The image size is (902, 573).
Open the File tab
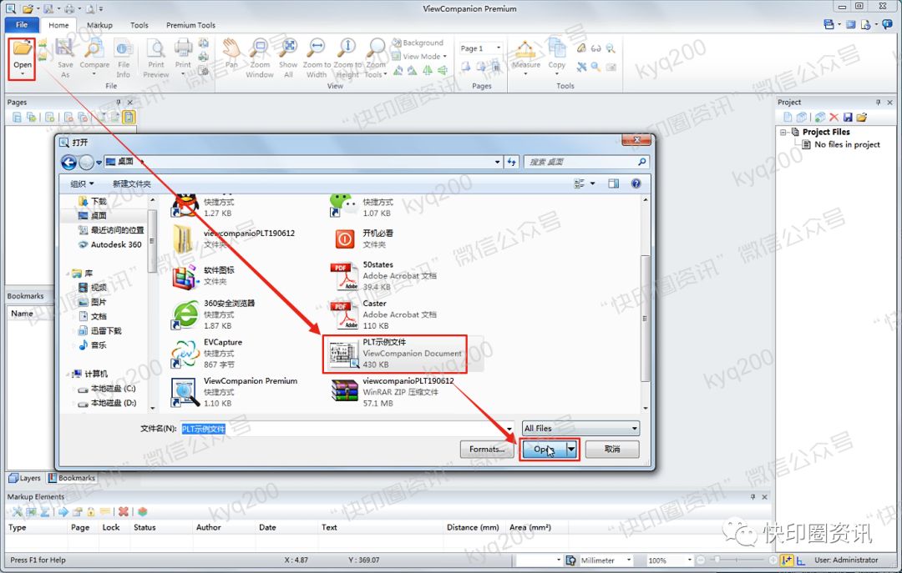[x=22, y=25]
